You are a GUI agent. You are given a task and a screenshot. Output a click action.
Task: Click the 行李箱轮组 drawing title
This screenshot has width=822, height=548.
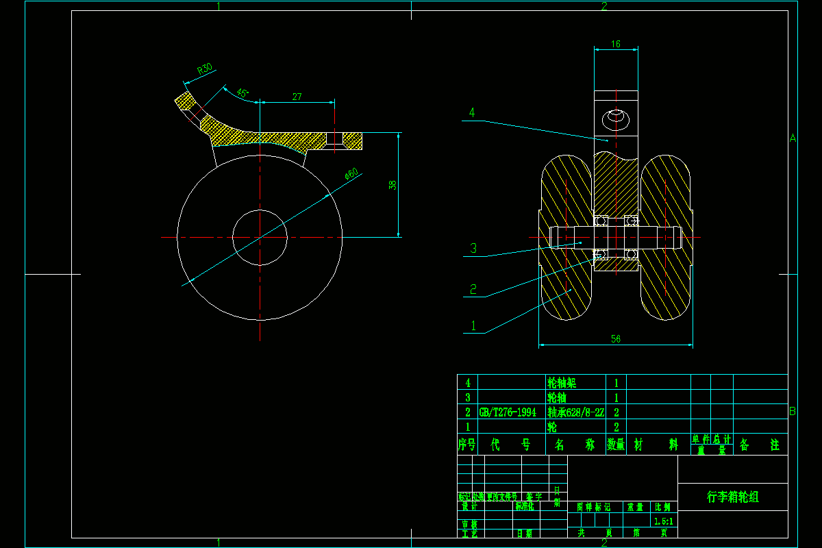click(x=733, y=497)
